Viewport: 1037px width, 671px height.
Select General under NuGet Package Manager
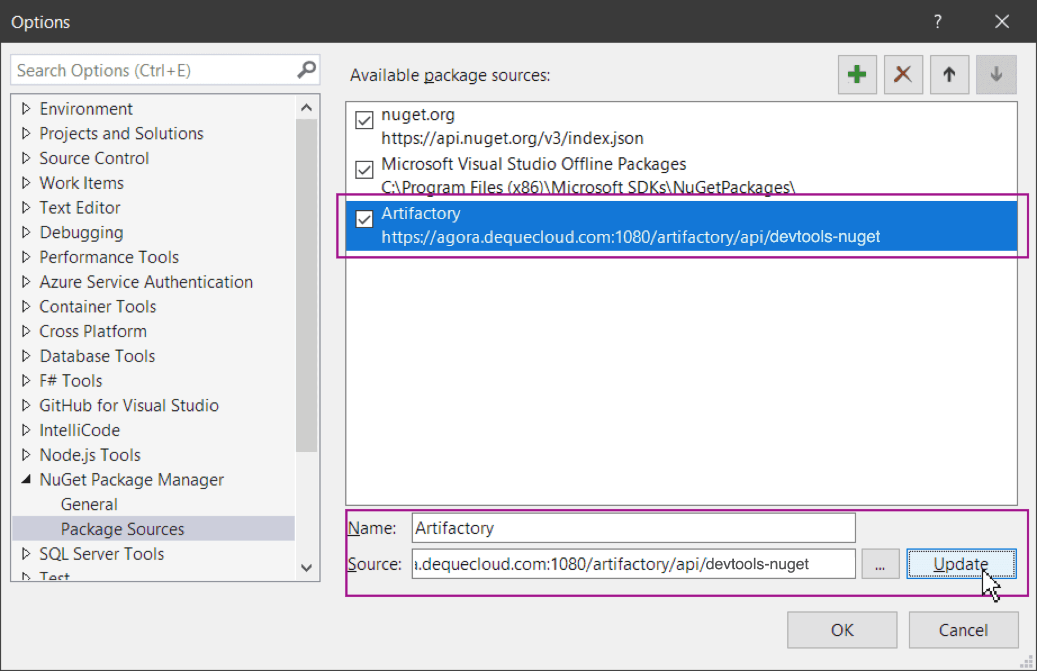89,504
